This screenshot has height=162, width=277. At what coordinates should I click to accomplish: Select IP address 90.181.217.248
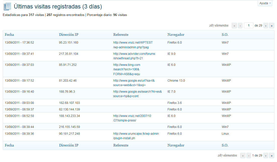(x=69, y=133)
